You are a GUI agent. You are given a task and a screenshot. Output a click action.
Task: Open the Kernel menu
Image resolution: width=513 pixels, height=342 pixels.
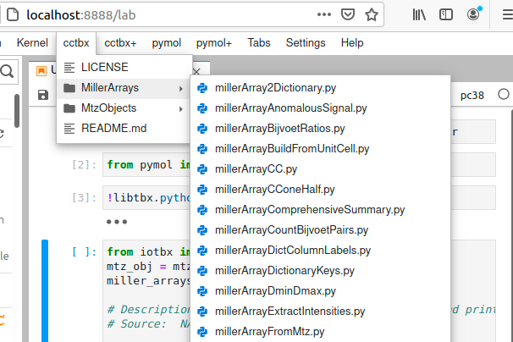pyautogui.click(x=32, y=43)
